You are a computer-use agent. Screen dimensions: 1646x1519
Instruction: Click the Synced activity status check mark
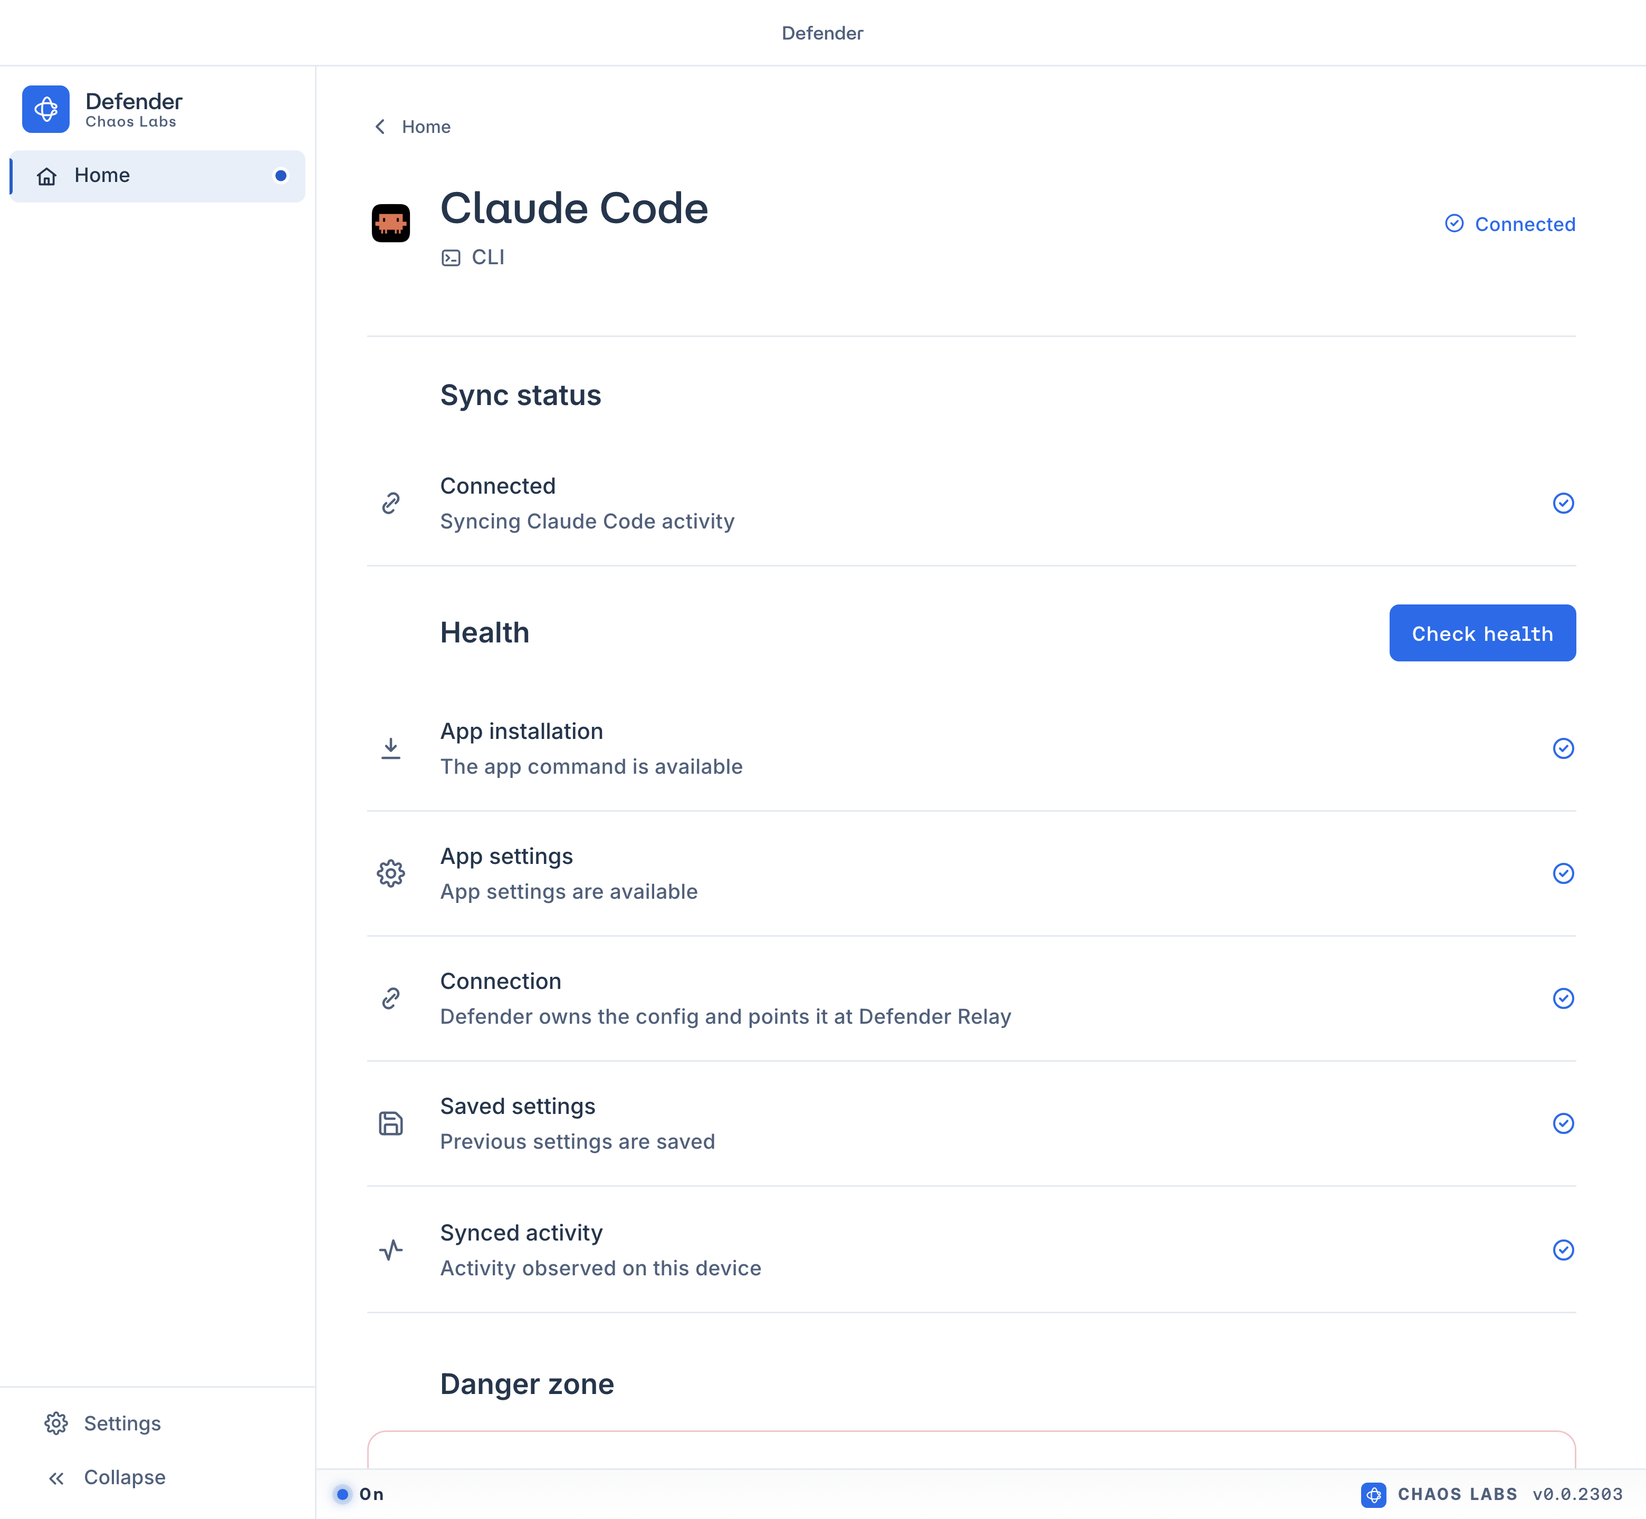[1563, 1250]
